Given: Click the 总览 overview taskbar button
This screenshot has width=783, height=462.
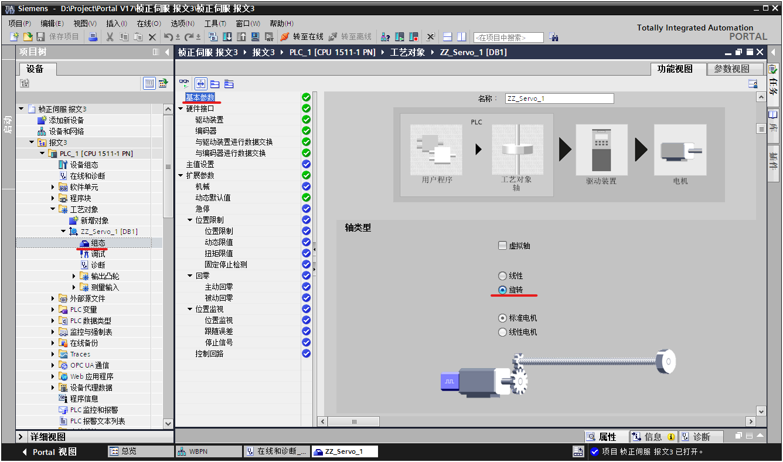Looking at the screenshot, I should 140,451.
